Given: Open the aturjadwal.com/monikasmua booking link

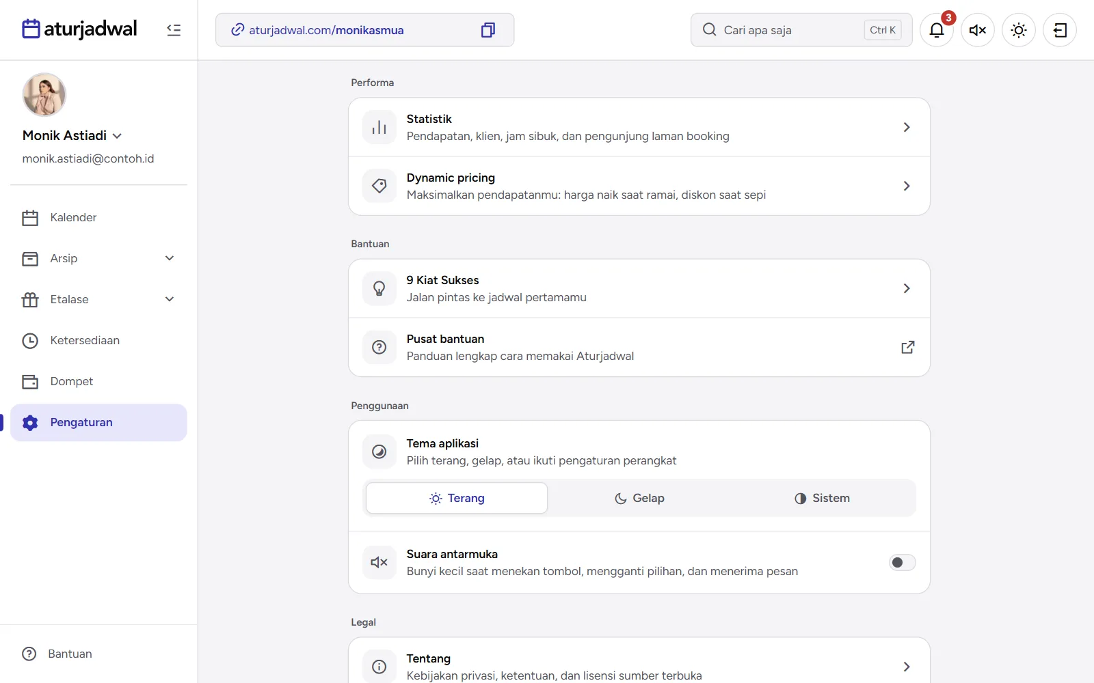Looking at the screenshot, I should 326,30.
